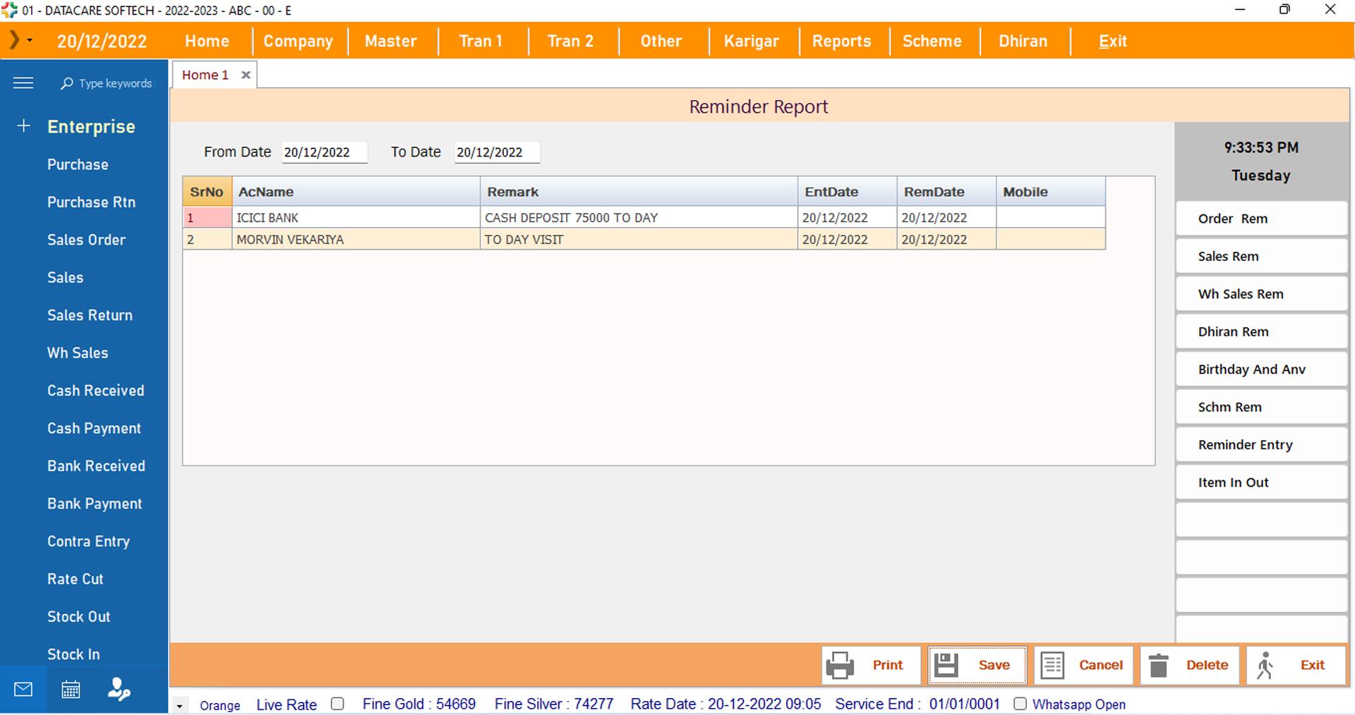Close the Home 1 tab
The image size is (1355, 715).
click(x=246, y=75)
